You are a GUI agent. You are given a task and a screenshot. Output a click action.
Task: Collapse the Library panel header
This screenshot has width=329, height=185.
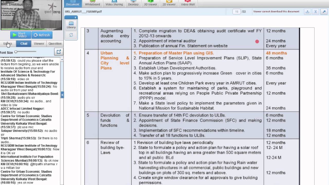click(71, 17)
